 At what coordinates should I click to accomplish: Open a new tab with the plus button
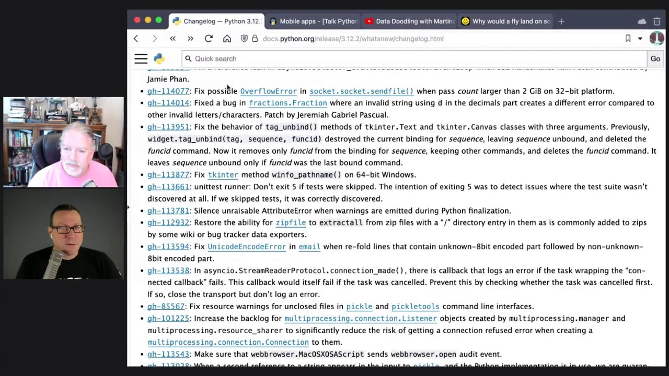click(x=561, y=21)
